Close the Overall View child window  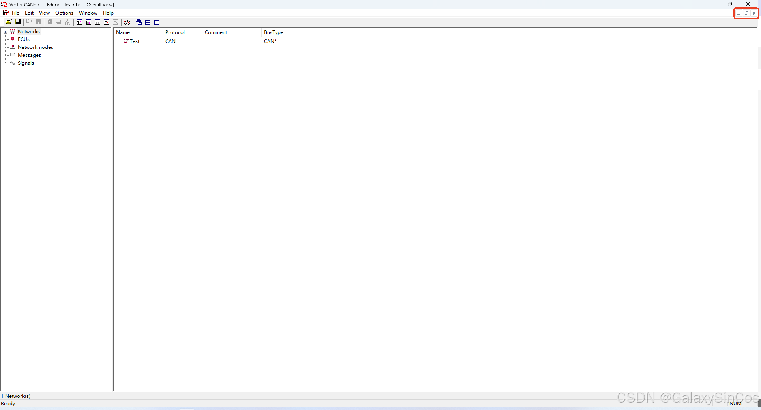tap(754, 13)
